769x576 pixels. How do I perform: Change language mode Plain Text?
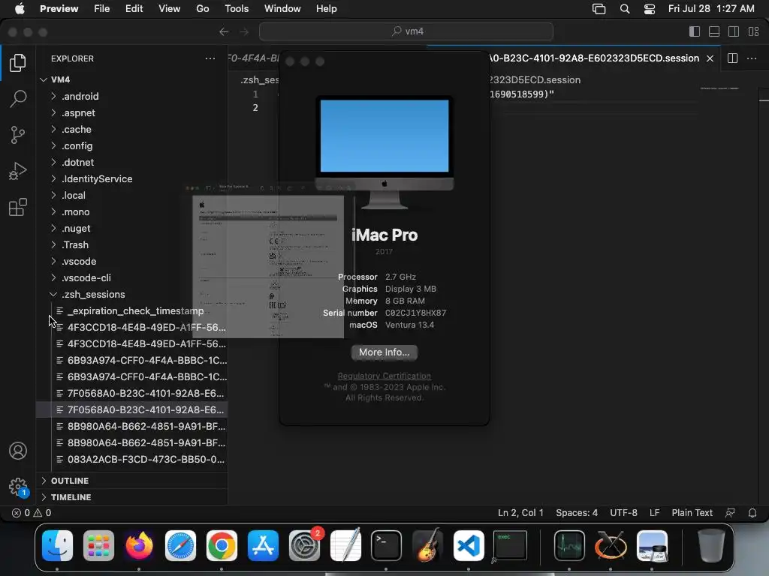pos(692,513)
